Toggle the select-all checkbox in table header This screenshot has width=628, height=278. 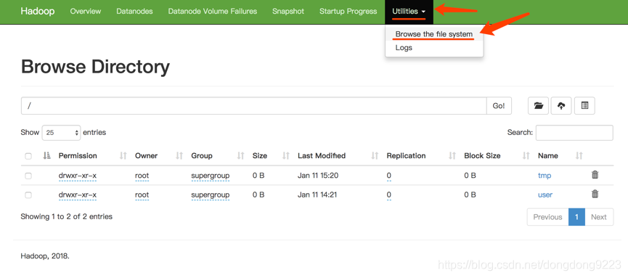click(x=28, y=156)
